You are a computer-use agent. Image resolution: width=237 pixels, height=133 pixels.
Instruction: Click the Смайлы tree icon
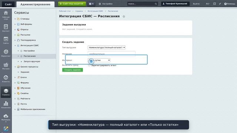[x=18, y=93]
